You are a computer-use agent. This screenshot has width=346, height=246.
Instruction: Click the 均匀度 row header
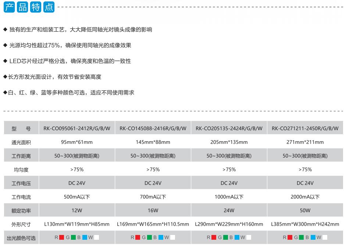point(21,170)
